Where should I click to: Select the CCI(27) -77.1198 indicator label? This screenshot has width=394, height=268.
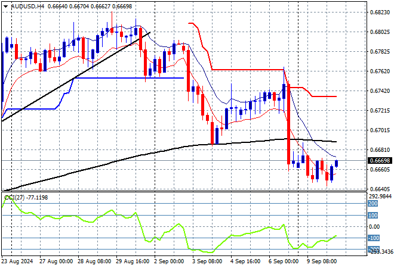point(26,198)
